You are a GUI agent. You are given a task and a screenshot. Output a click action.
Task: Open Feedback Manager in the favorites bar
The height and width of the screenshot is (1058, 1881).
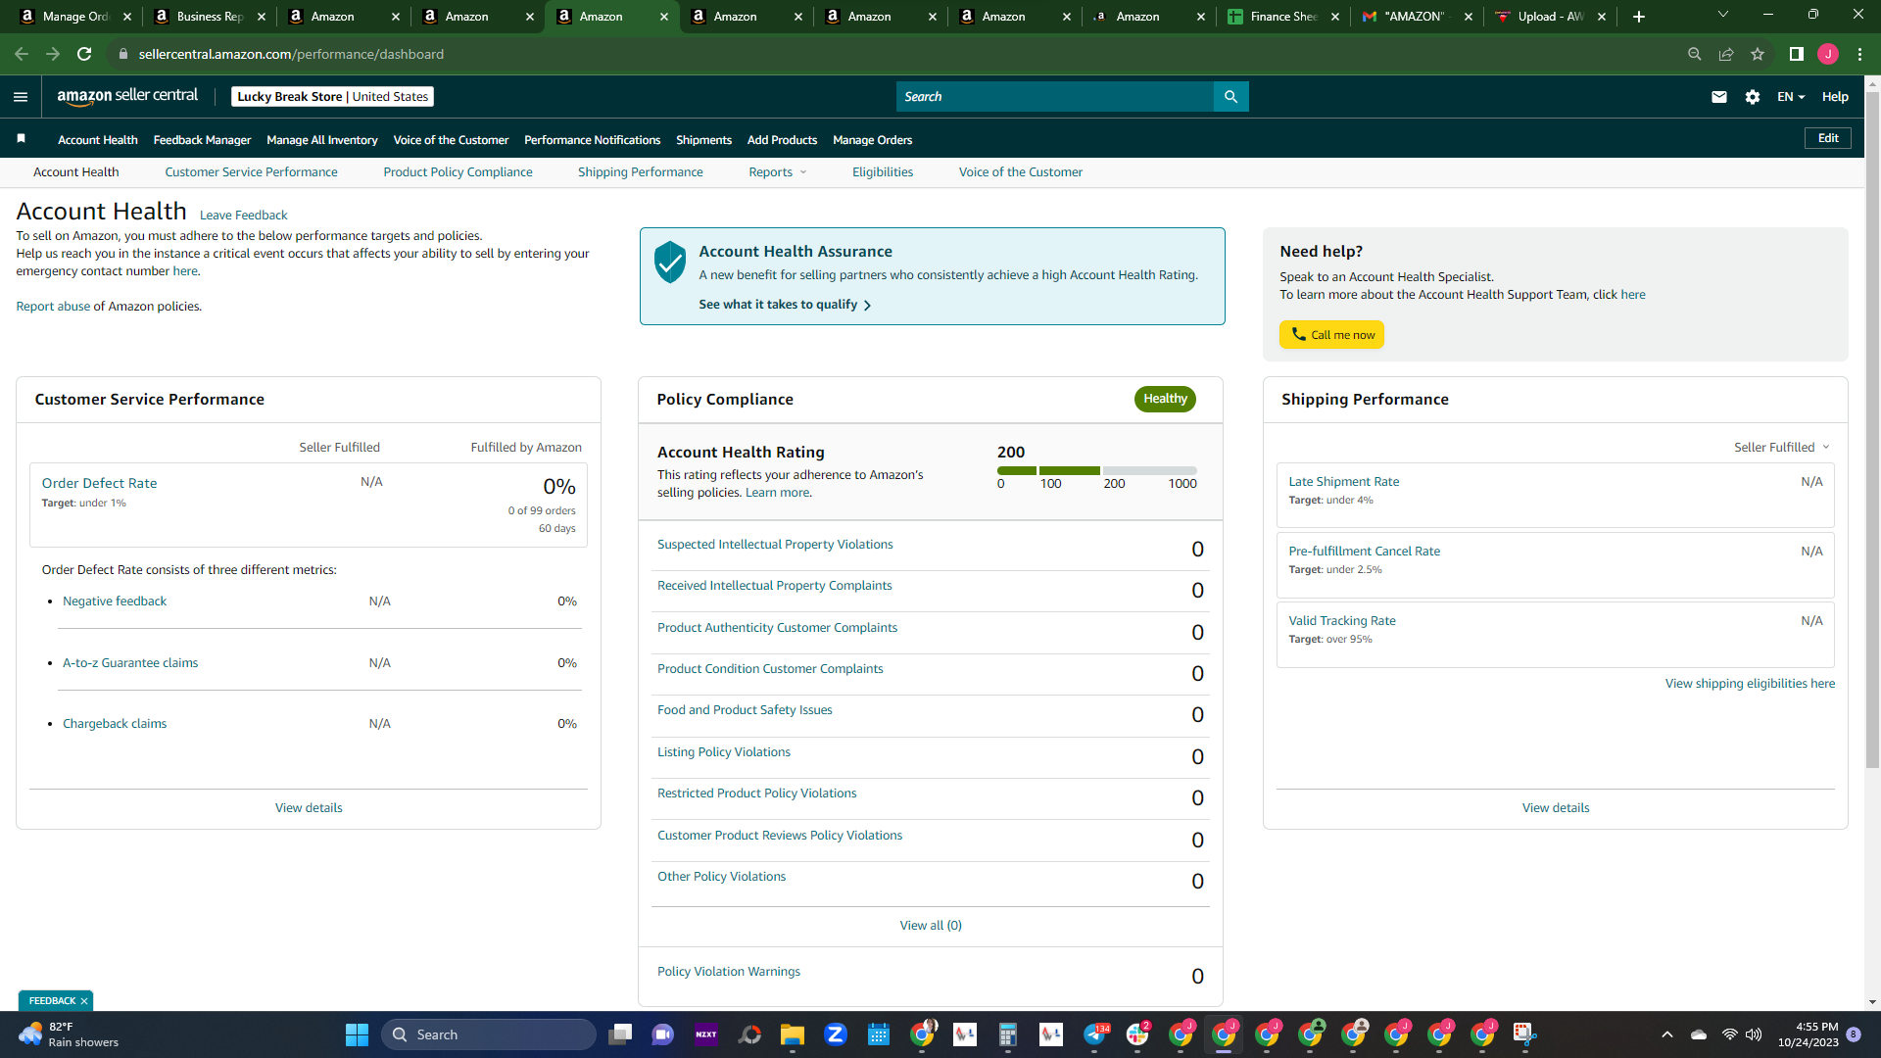point(202,140)
